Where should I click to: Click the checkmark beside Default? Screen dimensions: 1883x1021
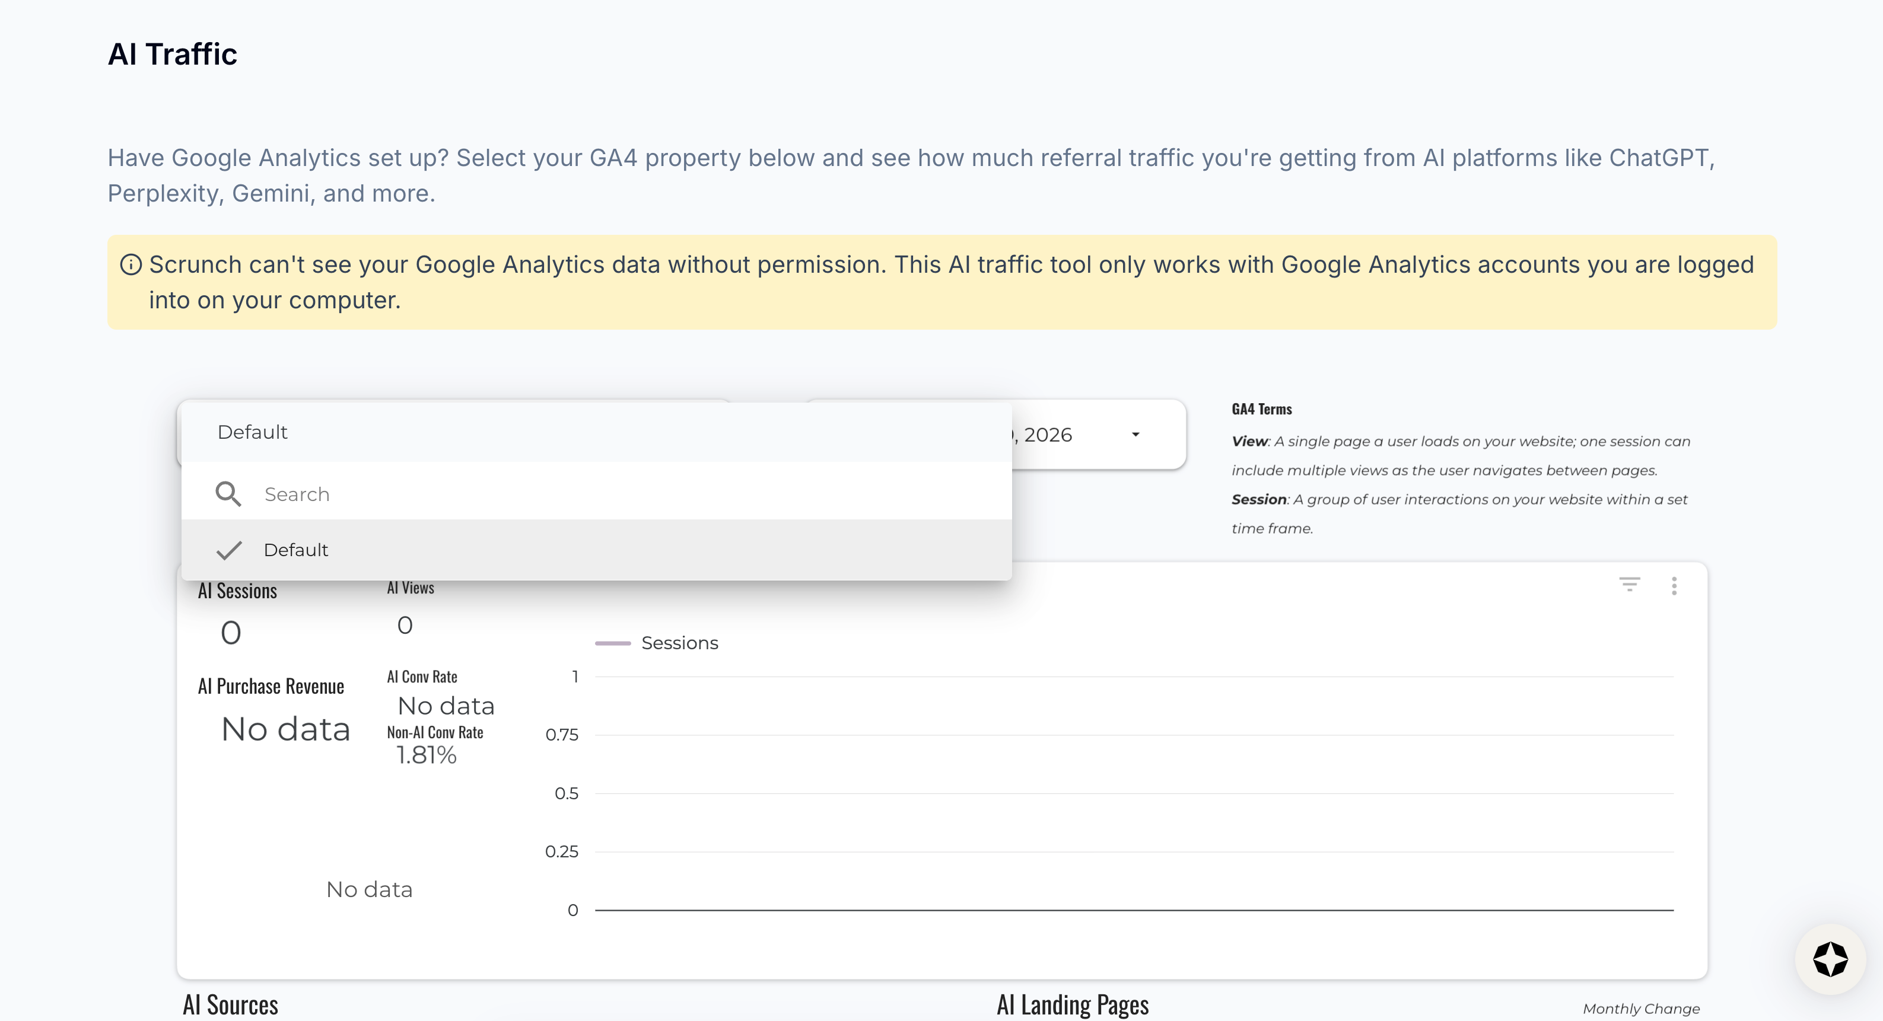(x=229, y=550)
